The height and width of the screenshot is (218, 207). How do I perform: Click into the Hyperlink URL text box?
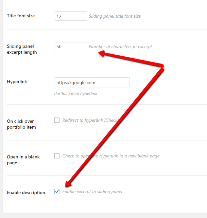pyautogui.click(x=92, y=82)
